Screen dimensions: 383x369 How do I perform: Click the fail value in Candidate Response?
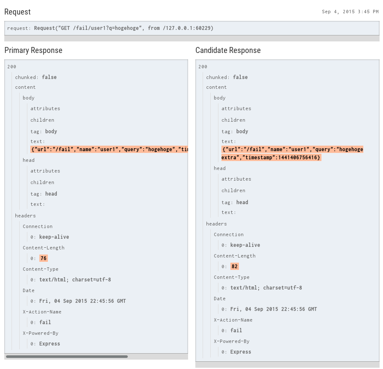(x=236, y=331)
